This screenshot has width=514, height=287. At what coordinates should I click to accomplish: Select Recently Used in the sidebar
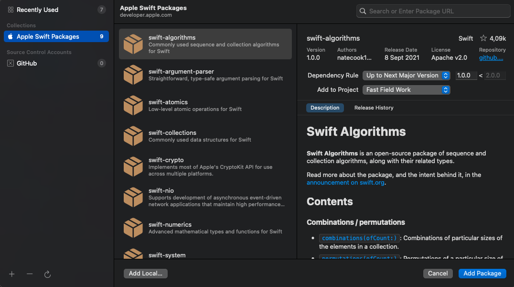pos(56,10)
